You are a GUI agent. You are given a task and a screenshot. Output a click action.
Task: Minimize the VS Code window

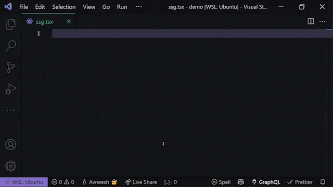coord(281,7)
